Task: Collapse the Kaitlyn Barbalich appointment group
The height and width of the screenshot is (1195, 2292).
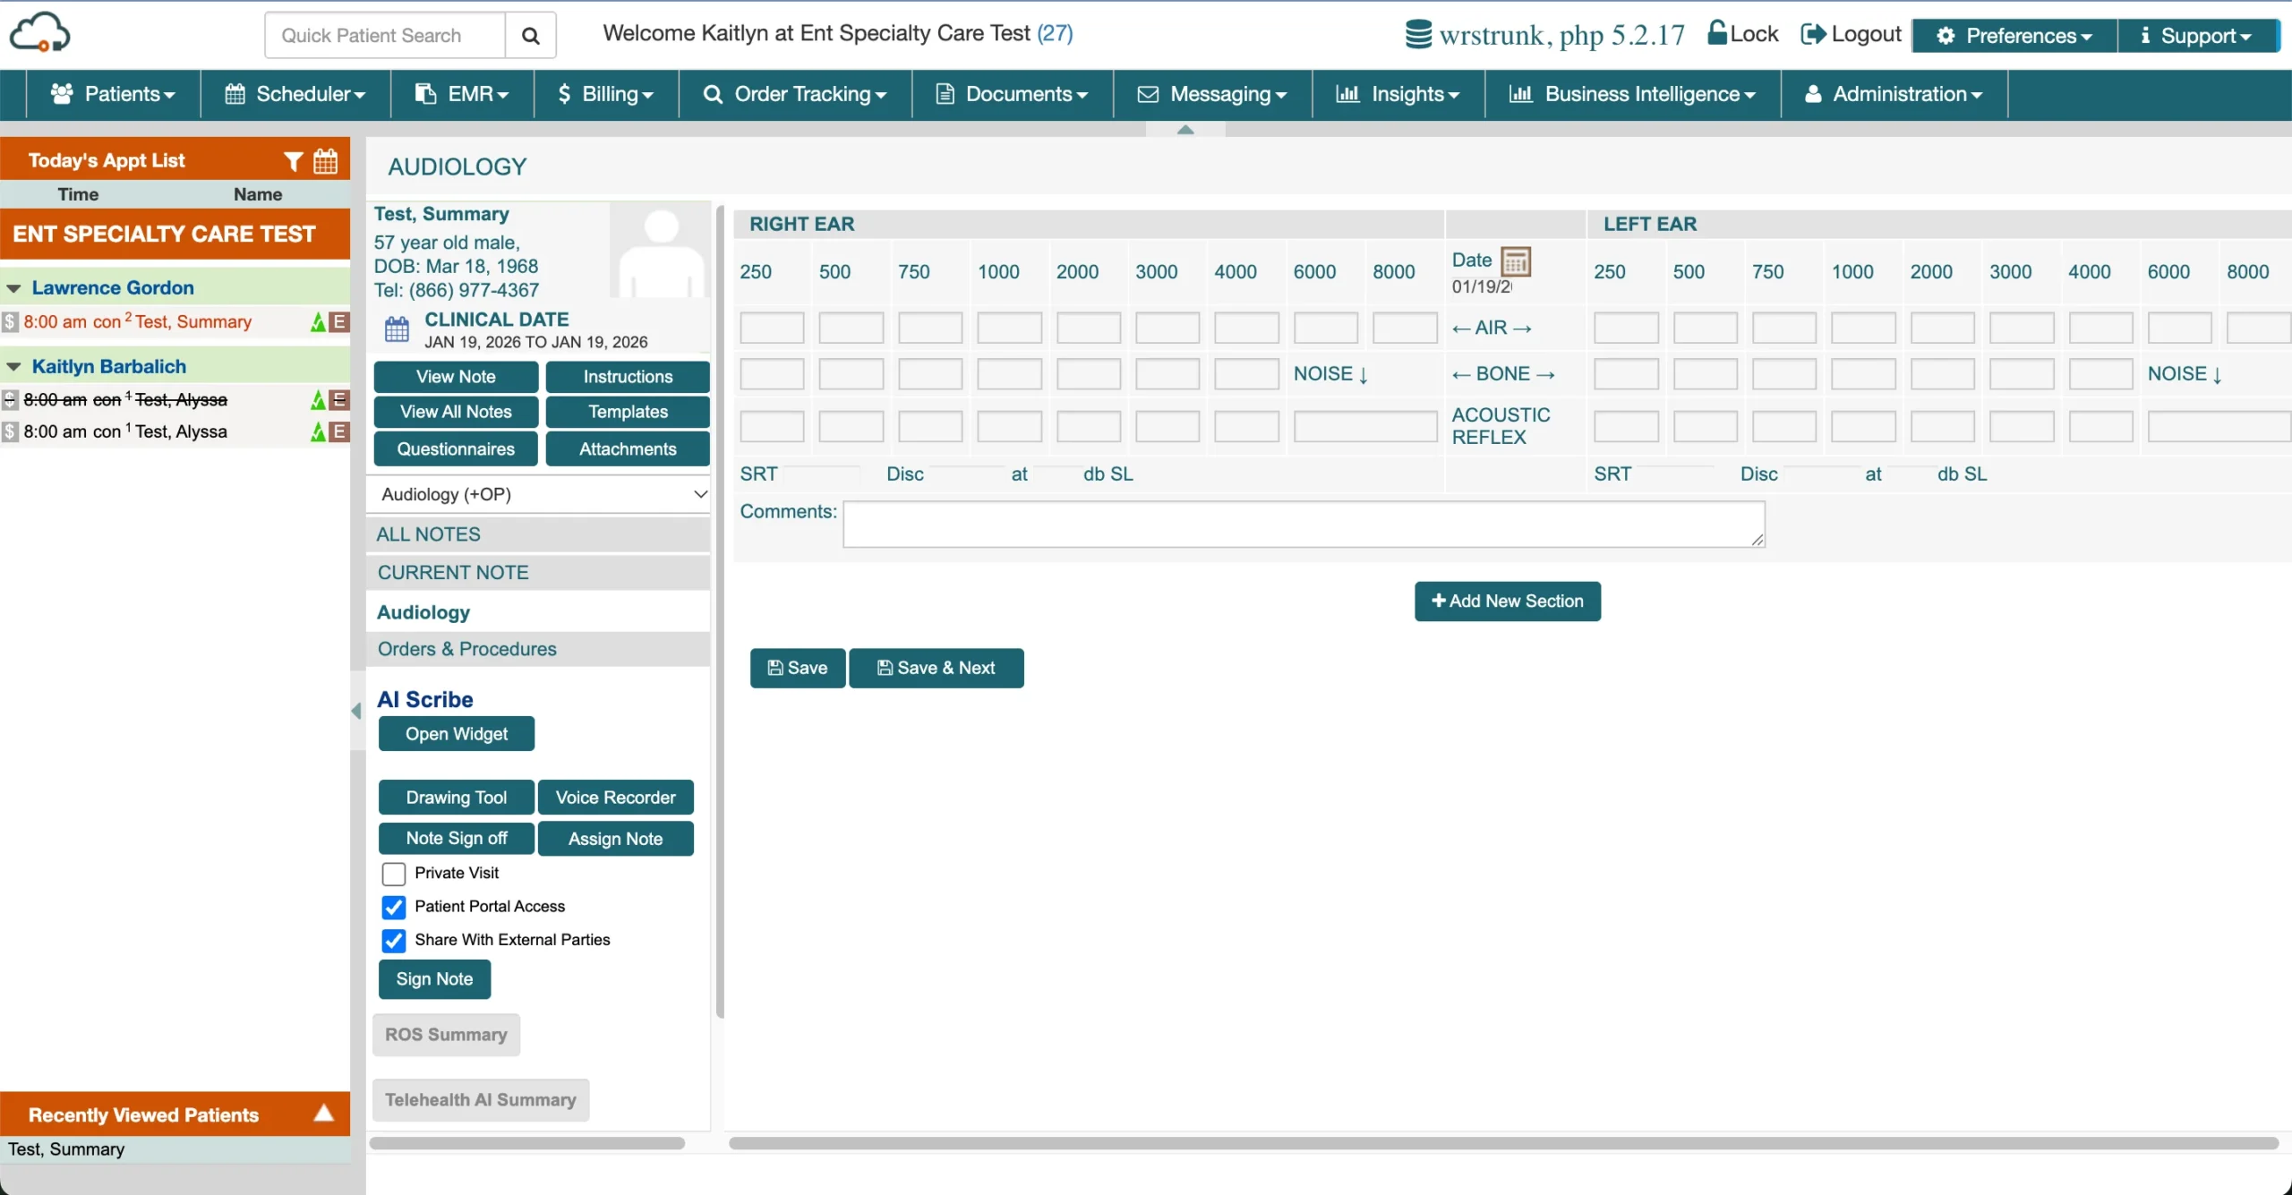Action: (14, 366)
